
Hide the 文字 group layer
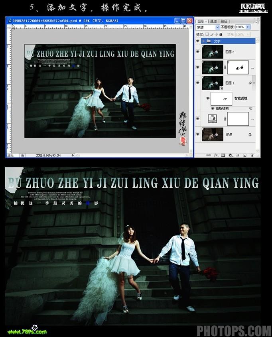(198, 41)
